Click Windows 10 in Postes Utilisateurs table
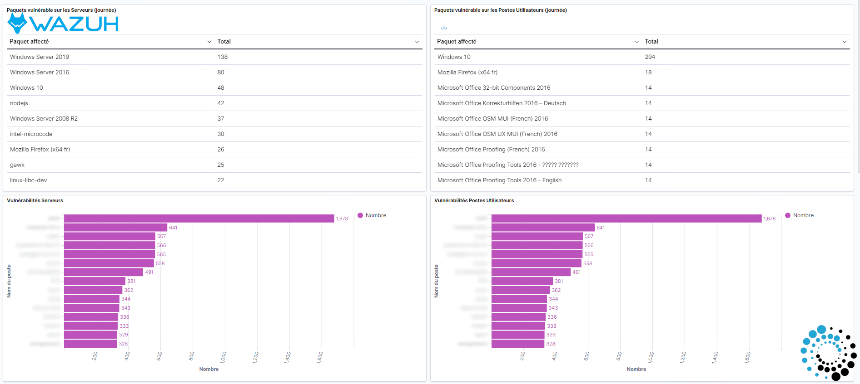 tap(454, 57)
